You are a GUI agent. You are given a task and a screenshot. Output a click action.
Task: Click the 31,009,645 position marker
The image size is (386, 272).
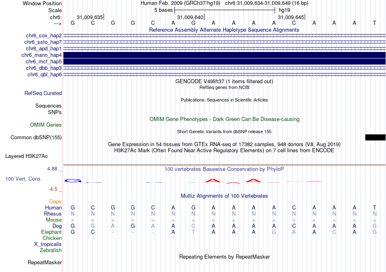(x=291, y=17)
